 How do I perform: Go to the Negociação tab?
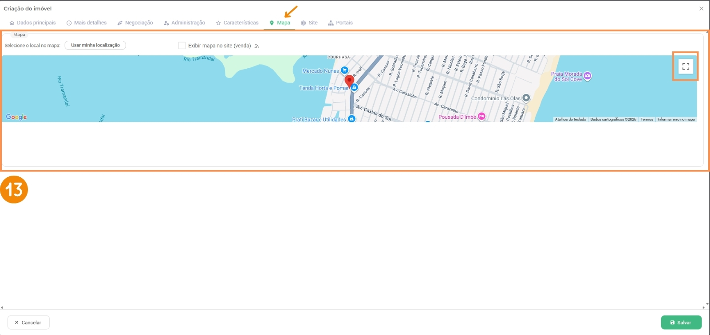(x=135, y=23)
